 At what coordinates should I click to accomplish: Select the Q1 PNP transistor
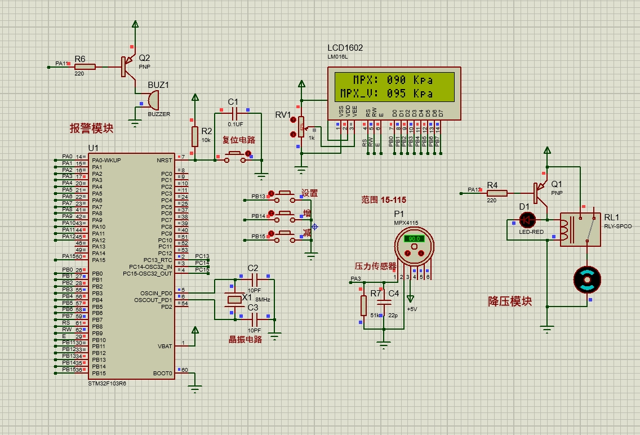pos(540,193)
